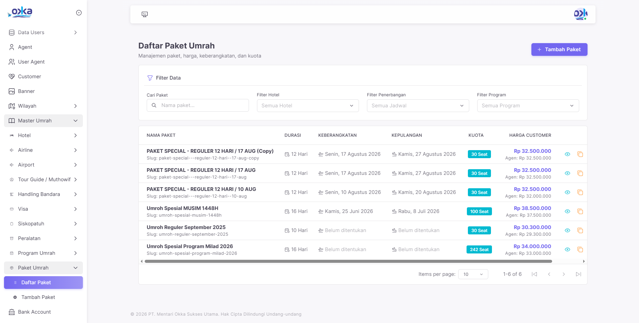Open the user avatar menu

(581, 14)
